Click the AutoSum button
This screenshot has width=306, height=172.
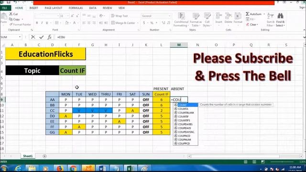253,14
